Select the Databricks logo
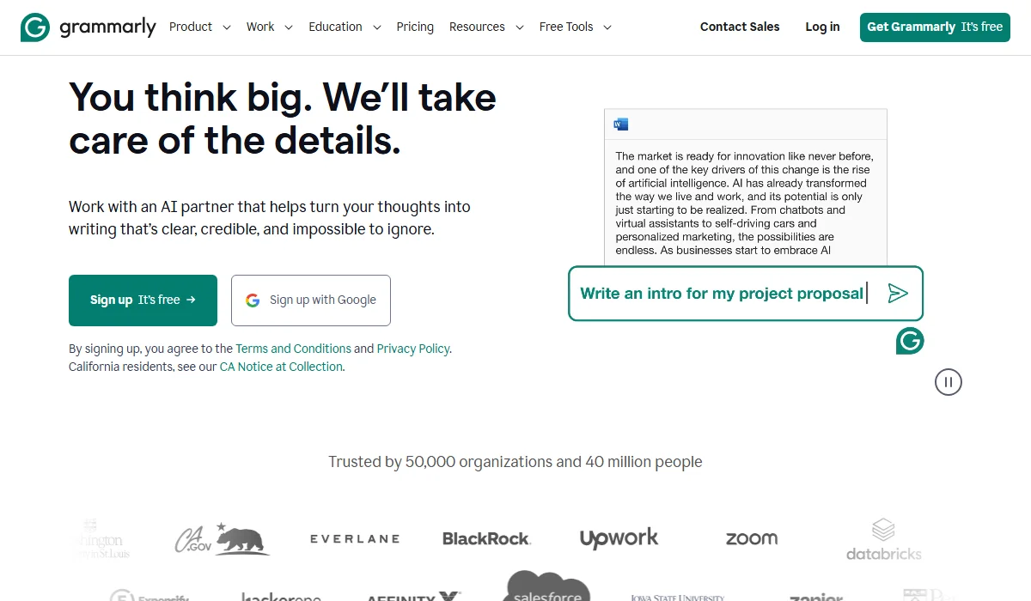This screenshot has height=601, width=1031. point(883,538)
